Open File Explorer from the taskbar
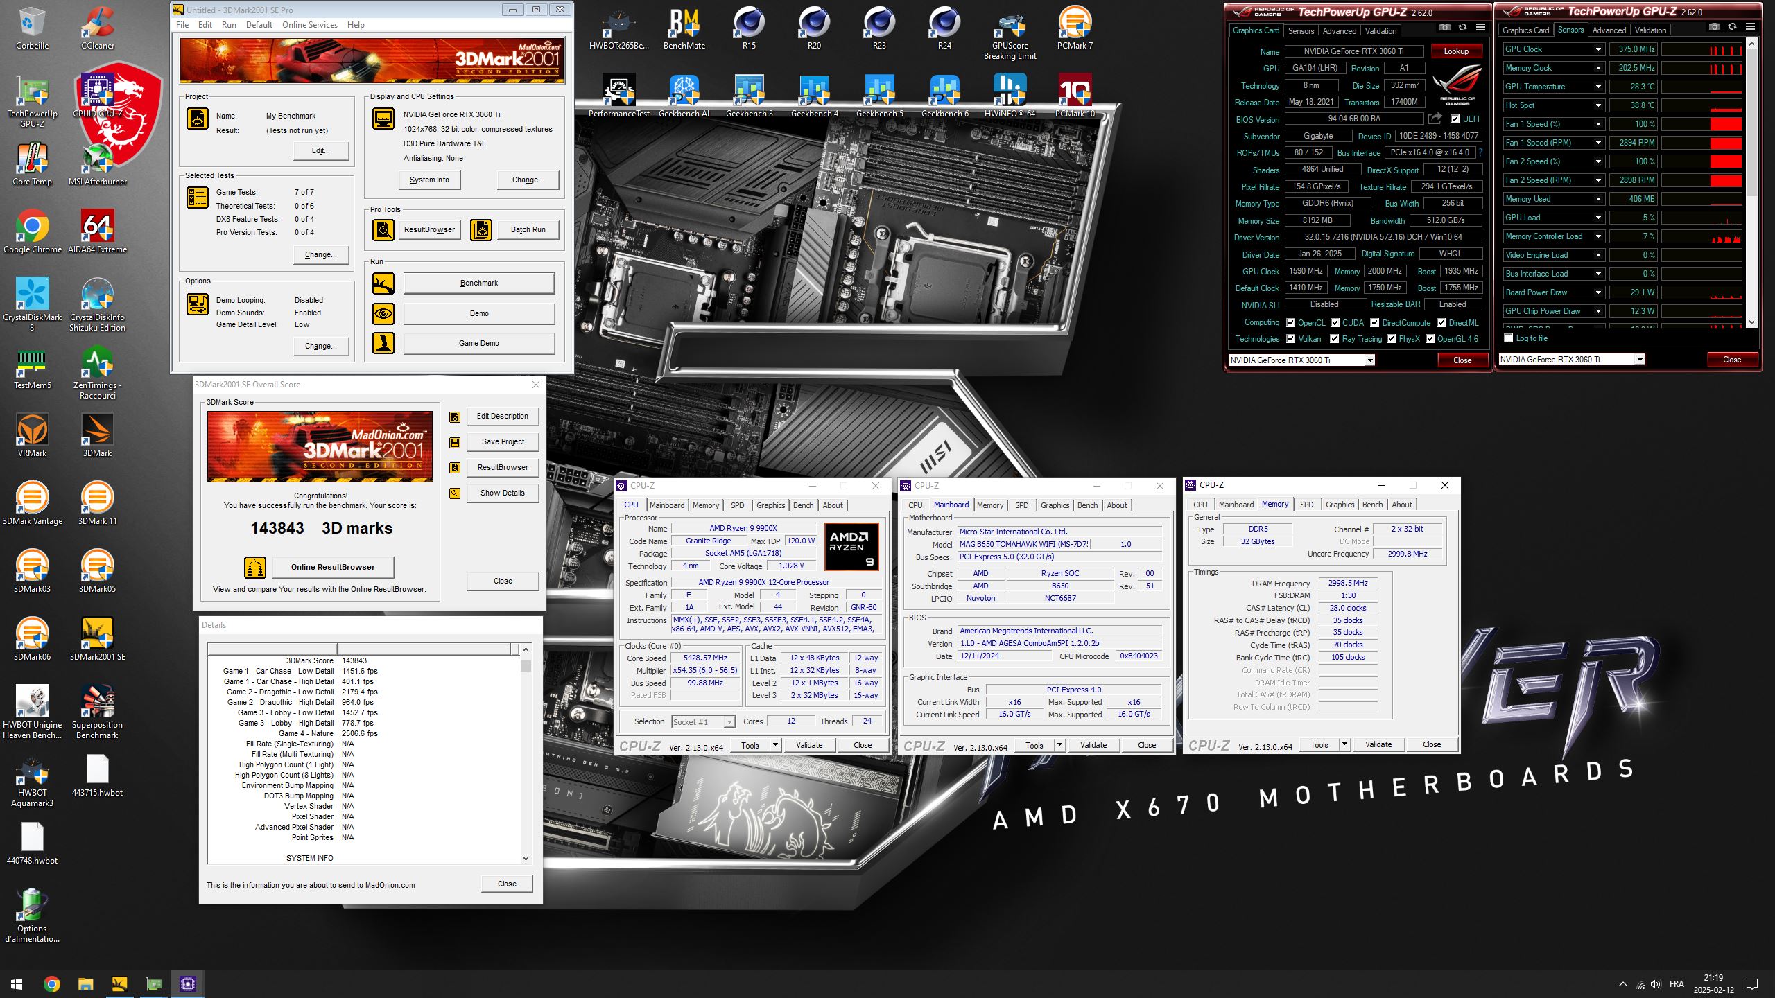 click(x=85, y=983)
